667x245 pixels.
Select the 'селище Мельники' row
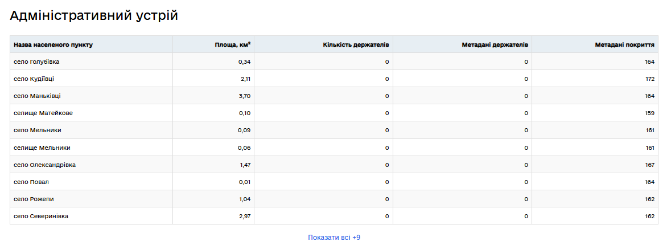(x=42, y=148)
